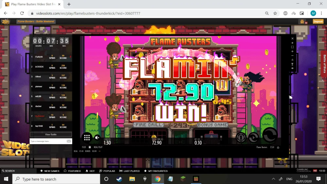Close the Flame Busters browser tab
327x184 pixels.
59,4
